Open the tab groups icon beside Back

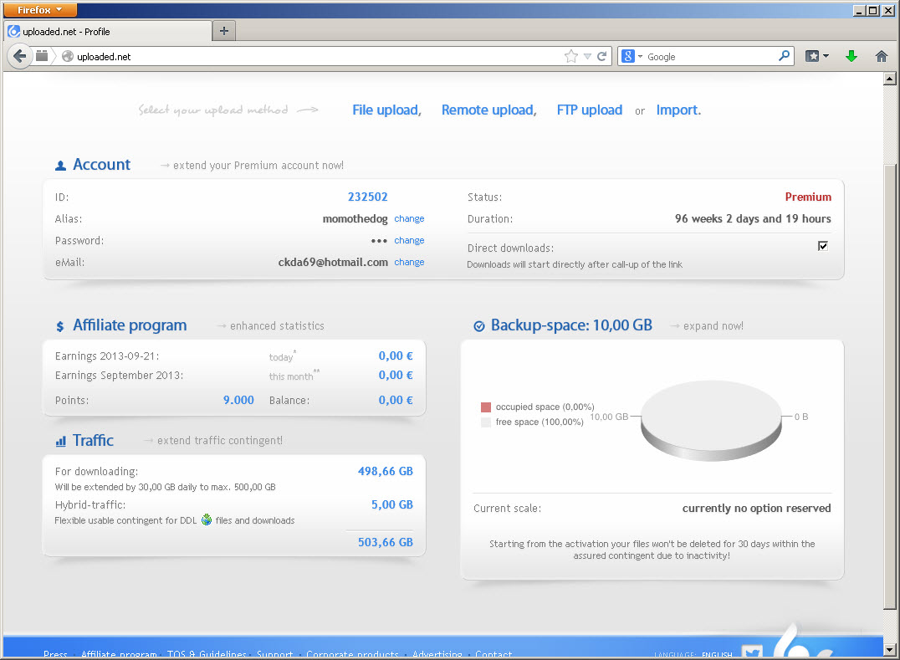pyautogui.click(x=42, y=56)
